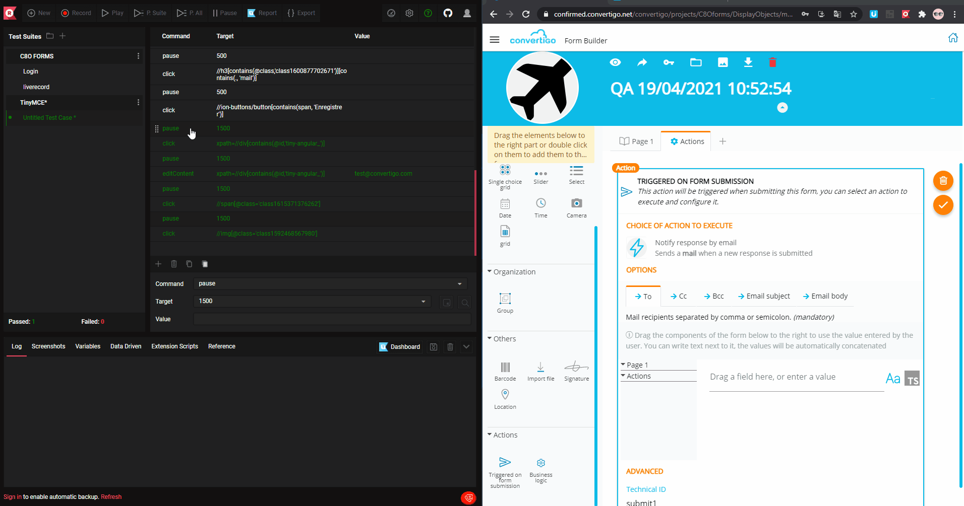
Task: Click the Record button in Katalon toolbar
Action: [x=76, y=13]
